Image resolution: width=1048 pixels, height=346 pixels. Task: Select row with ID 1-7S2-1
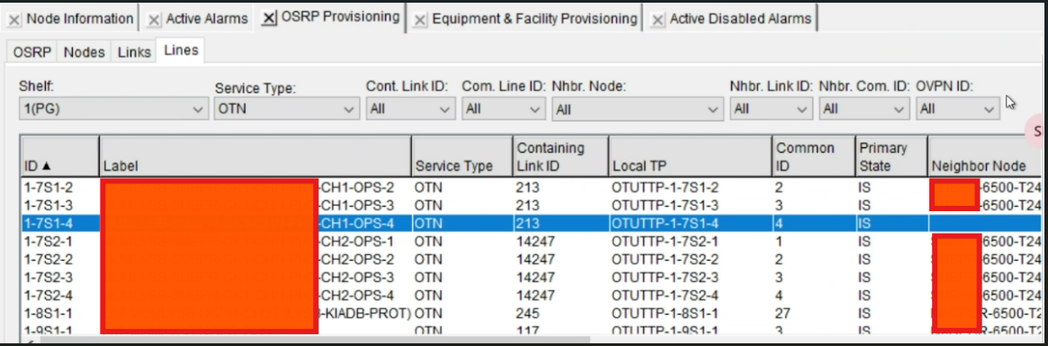point(531,241)
